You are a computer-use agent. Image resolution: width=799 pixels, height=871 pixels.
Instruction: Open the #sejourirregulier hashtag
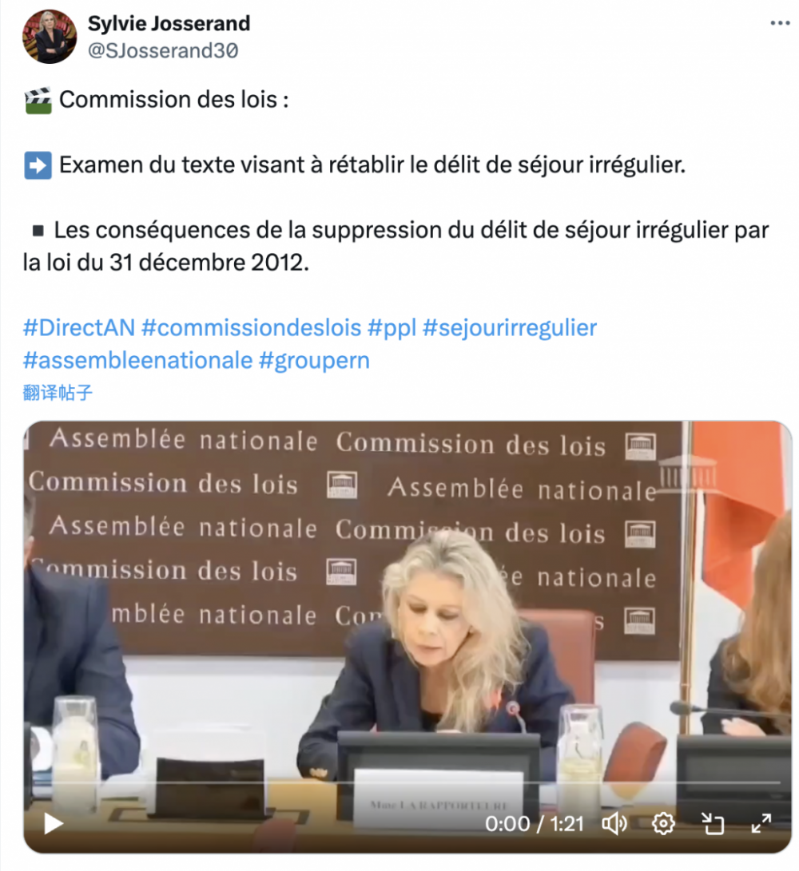(510, 328)
